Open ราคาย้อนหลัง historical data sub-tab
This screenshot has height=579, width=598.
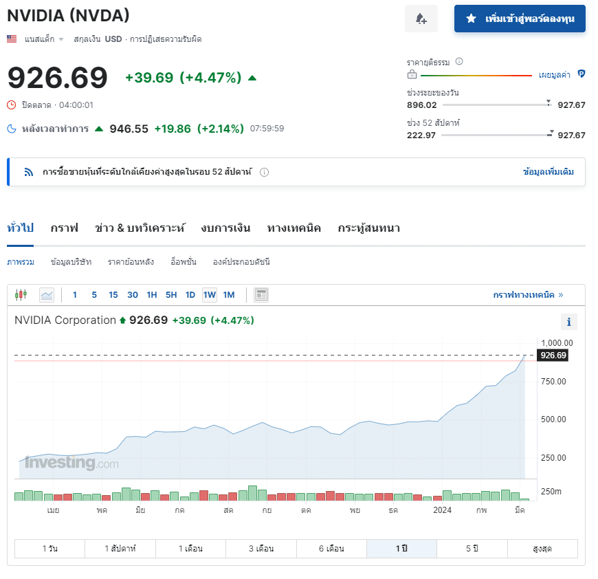(x=131, y=262)
